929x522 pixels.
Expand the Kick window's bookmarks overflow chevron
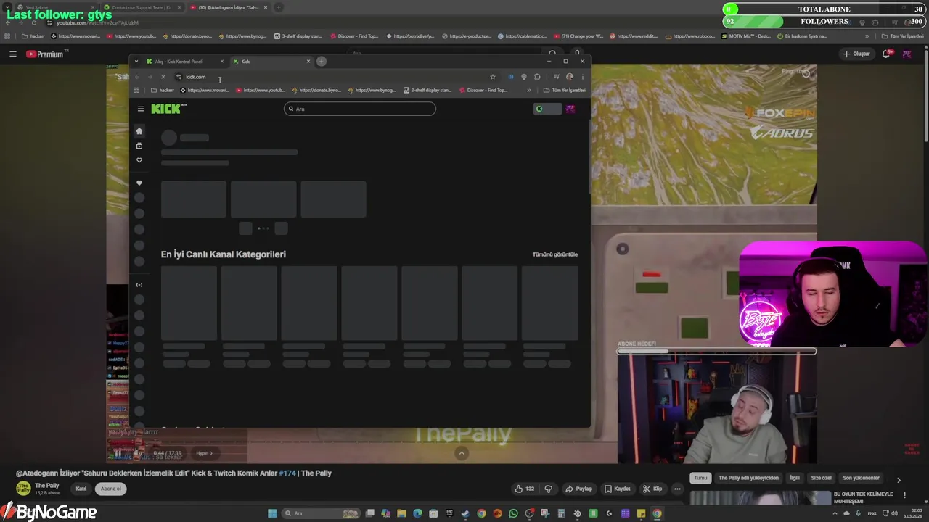coord(528,90)
